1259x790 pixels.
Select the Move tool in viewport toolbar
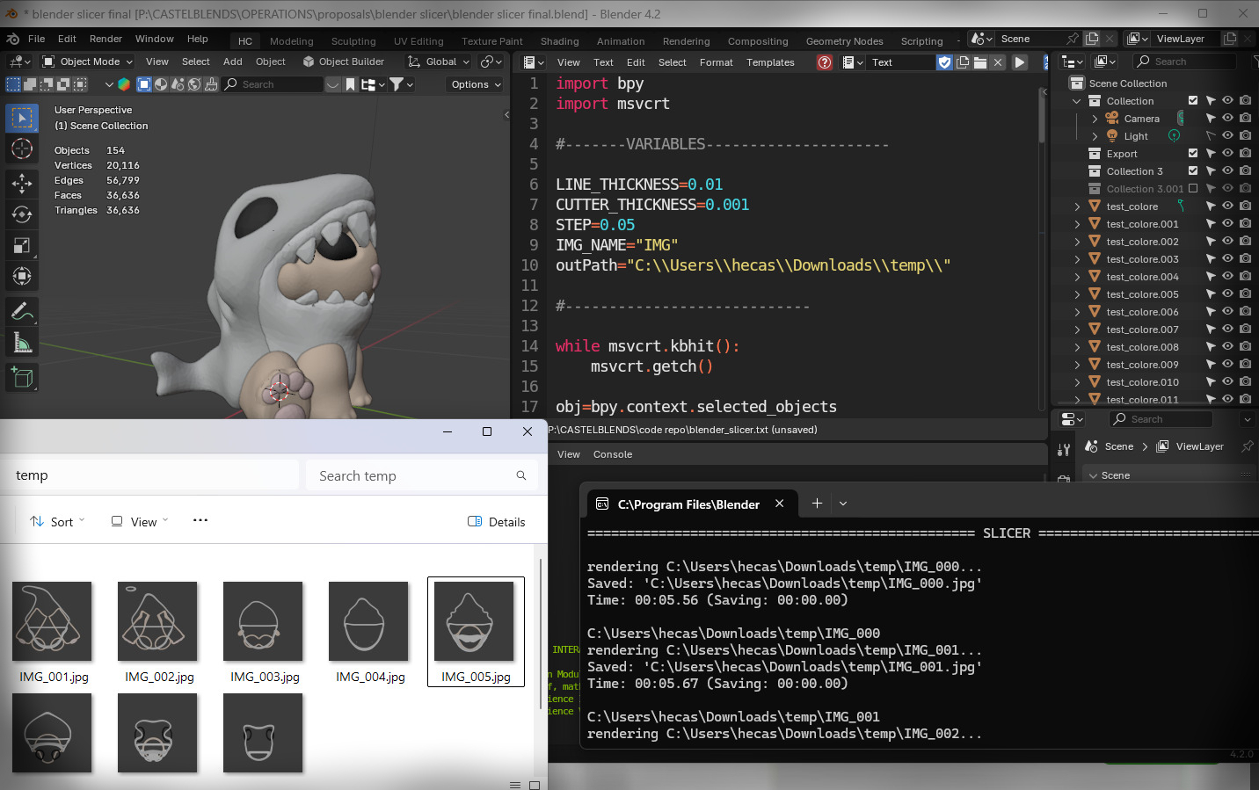click(x=22, y=183)
